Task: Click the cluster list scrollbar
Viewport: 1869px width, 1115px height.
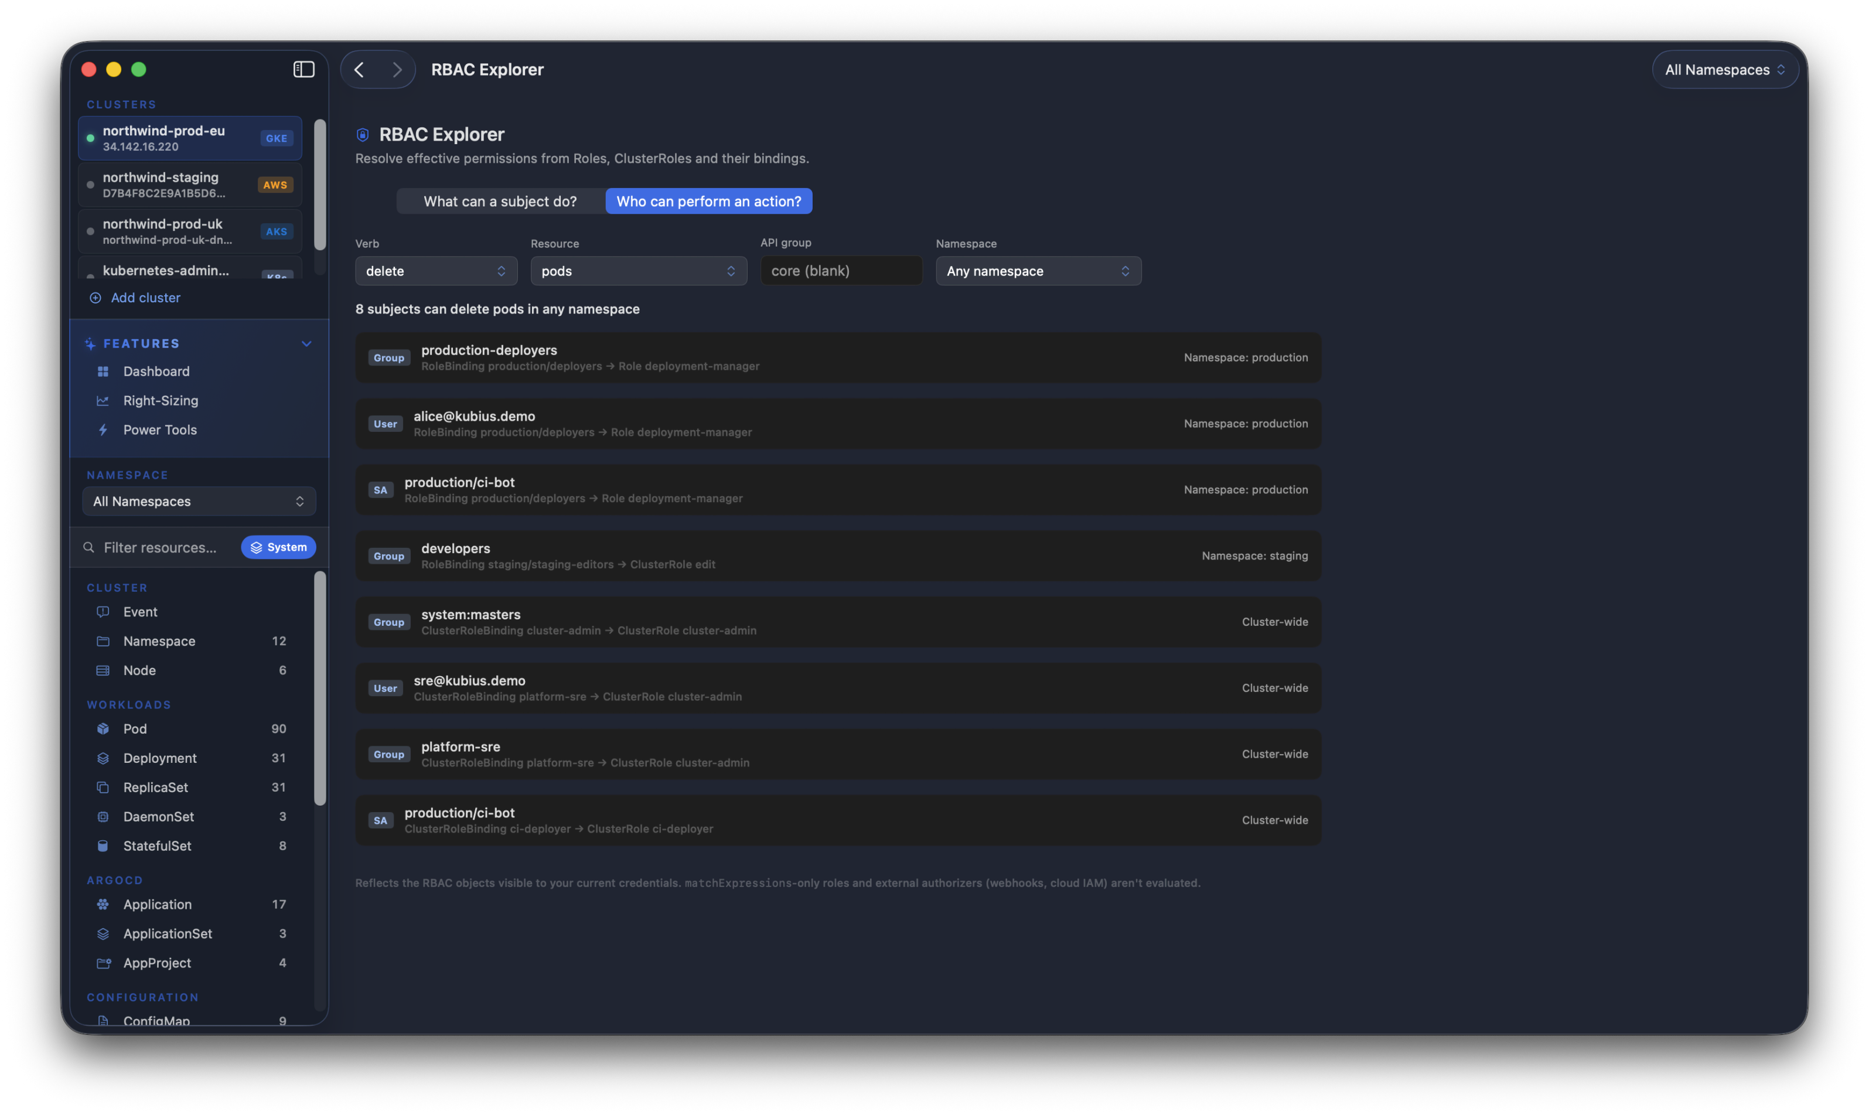Action: (320, 185)
